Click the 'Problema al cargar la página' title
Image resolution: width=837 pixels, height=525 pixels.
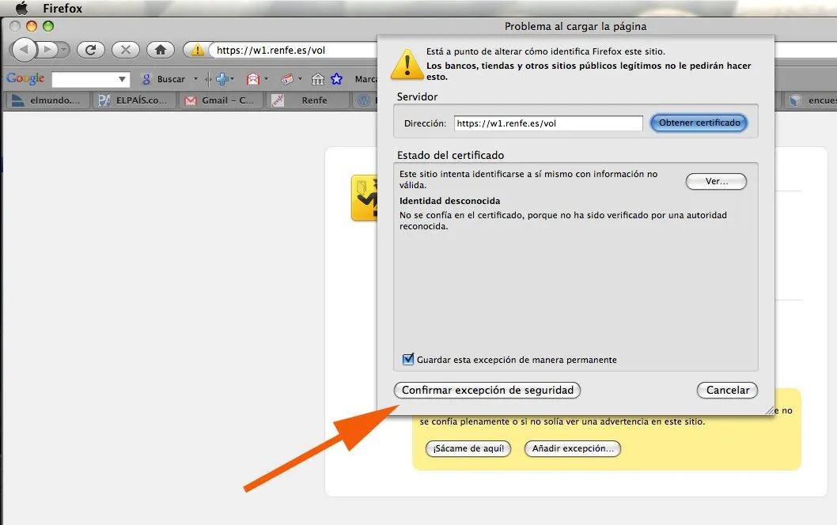pos(575,26)
